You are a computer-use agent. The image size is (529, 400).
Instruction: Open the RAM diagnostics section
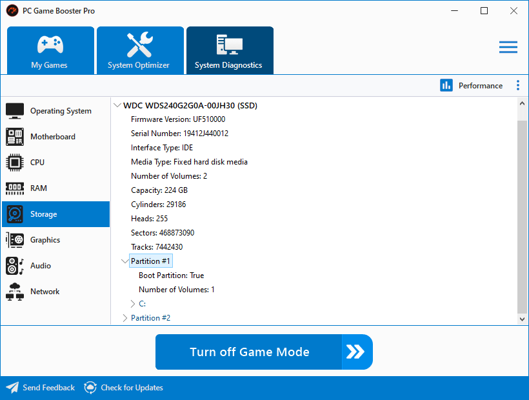(15, 188)
